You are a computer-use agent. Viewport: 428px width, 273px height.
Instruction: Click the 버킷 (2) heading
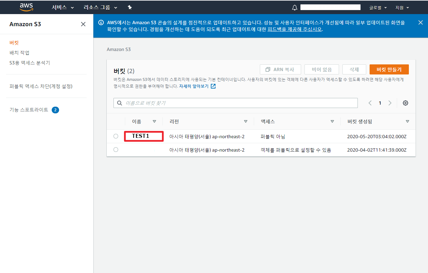pyautogui.click(x=124, y=71)
